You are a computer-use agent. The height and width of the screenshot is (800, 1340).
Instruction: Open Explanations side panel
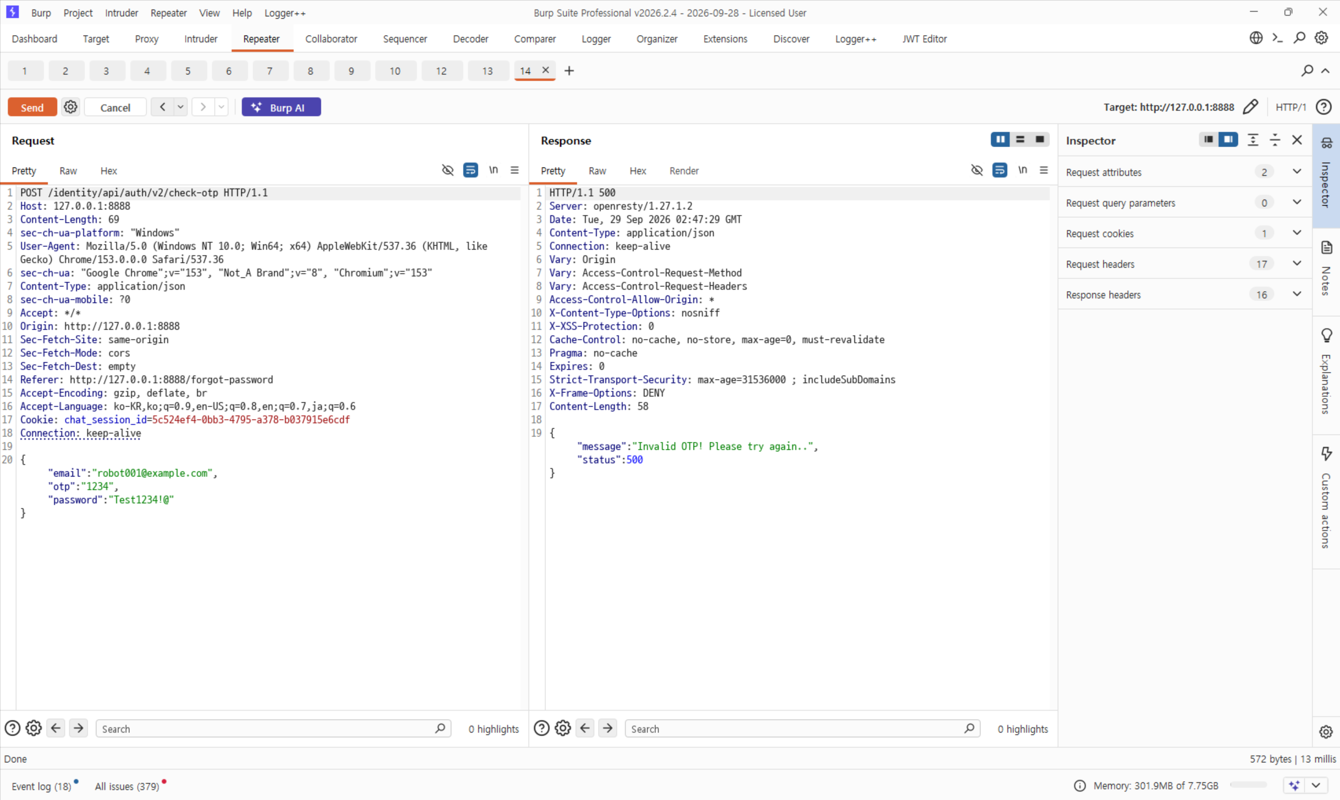tap(1326, 372)
